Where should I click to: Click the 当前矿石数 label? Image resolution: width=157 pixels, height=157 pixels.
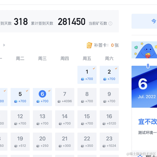click(98, 24)
